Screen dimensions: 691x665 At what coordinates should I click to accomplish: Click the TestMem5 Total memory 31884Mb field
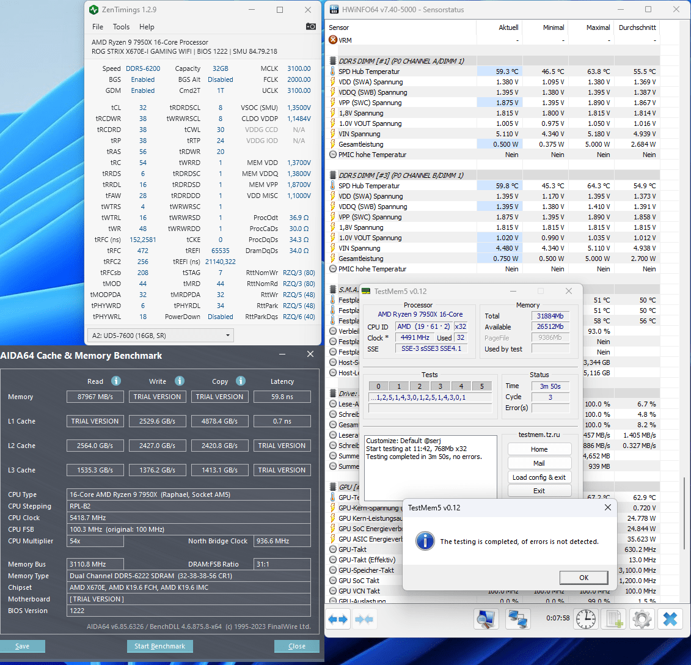550,316
